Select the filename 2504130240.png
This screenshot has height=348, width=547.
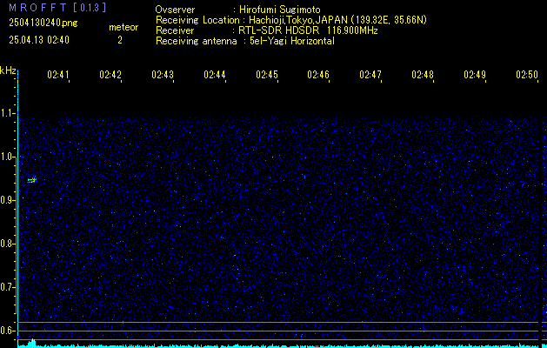43,23
